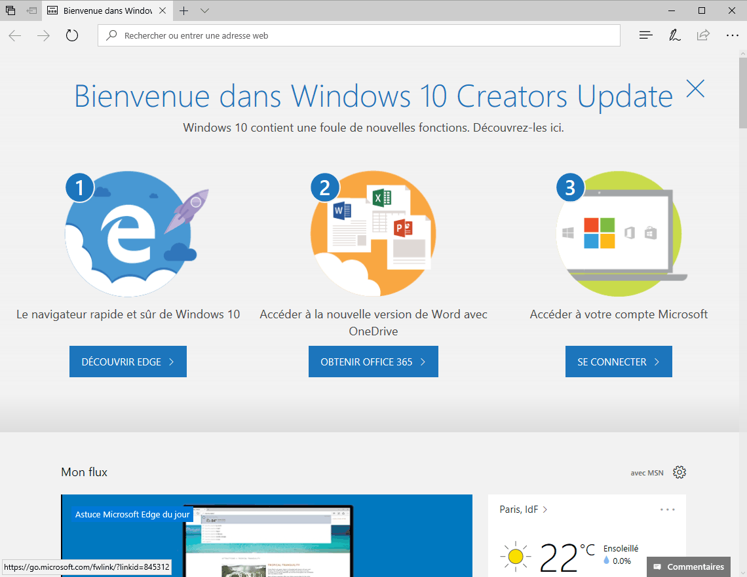Dismiss the Creators Update welcome banner
This screenshot has width=747, height=577.
pos(695,88)
